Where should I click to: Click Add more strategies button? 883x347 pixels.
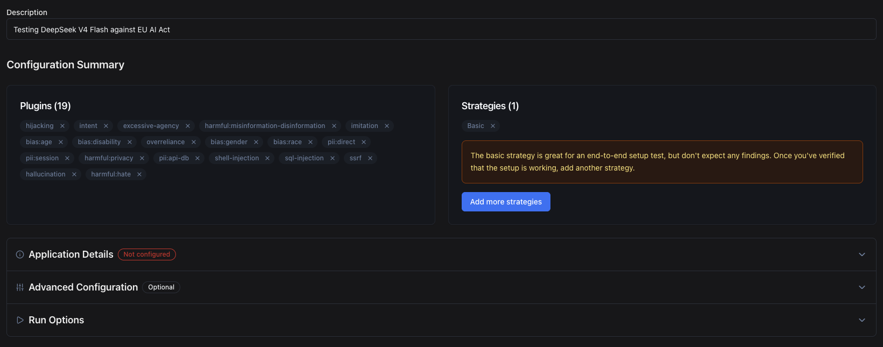pos(506,202)
